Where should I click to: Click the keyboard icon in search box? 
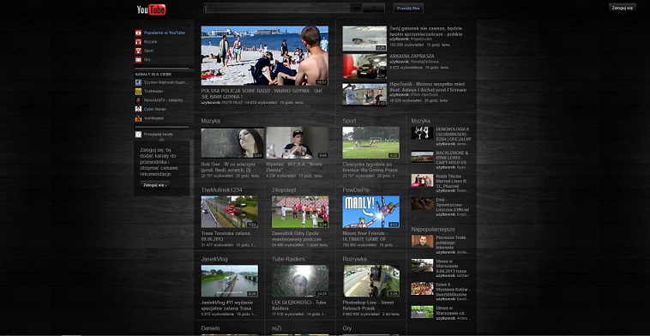pos(356,8)
